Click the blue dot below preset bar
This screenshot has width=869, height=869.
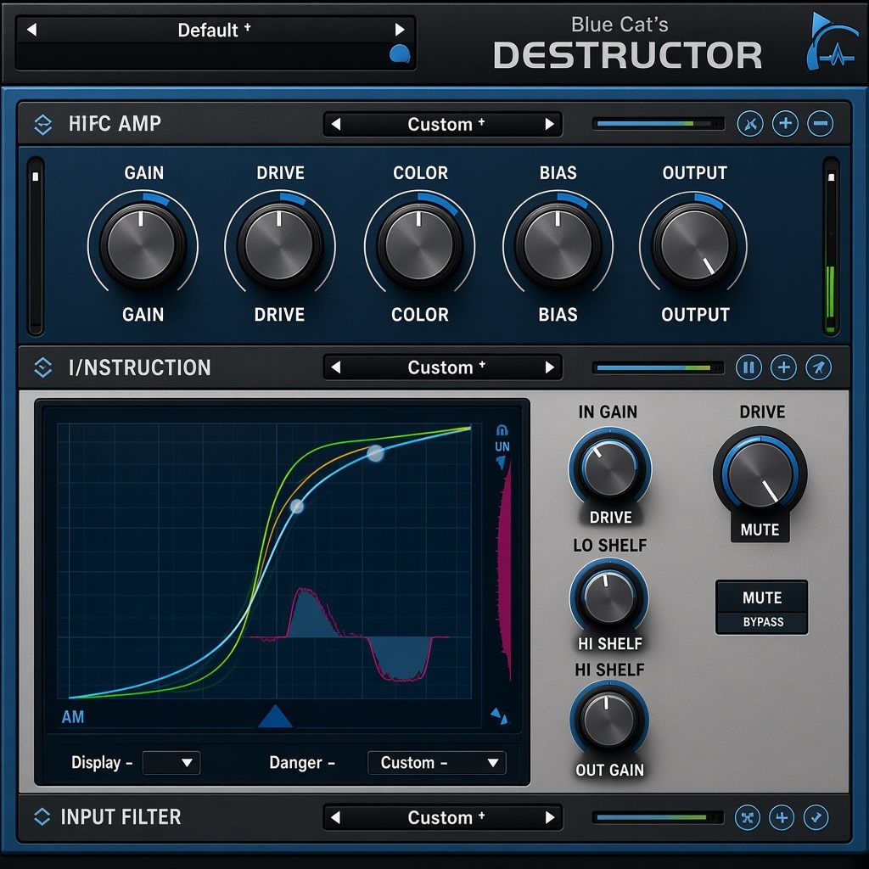click(400, 54)
